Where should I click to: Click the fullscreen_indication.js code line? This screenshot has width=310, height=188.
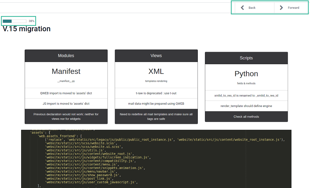pyautogui.click(x=98, y=157)
